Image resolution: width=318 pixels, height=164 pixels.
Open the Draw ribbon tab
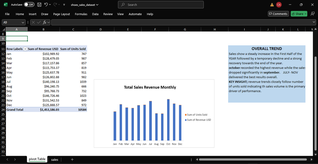tap(45, 14)
